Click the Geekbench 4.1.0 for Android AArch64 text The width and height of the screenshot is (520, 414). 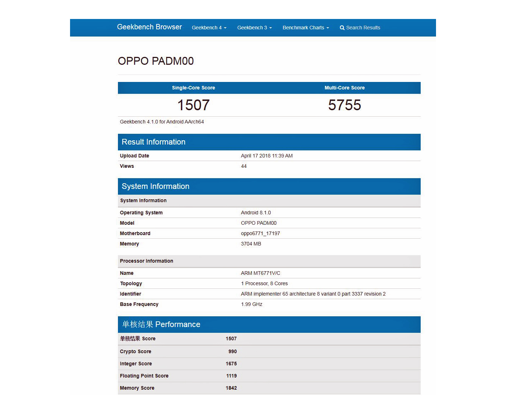click(162, 122)
